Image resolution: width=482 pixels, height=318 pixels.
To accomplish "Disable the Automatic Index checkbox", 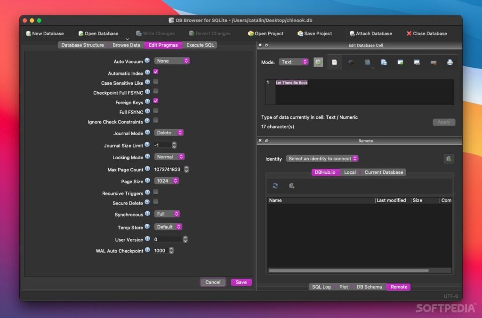I will pos(156,72).
